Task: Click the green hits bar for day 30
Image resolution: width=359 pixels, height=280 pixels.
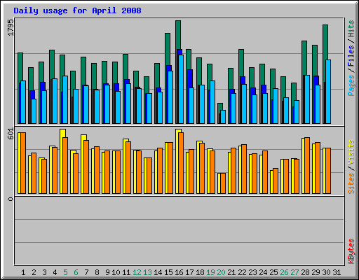Action: click(325, 42)
